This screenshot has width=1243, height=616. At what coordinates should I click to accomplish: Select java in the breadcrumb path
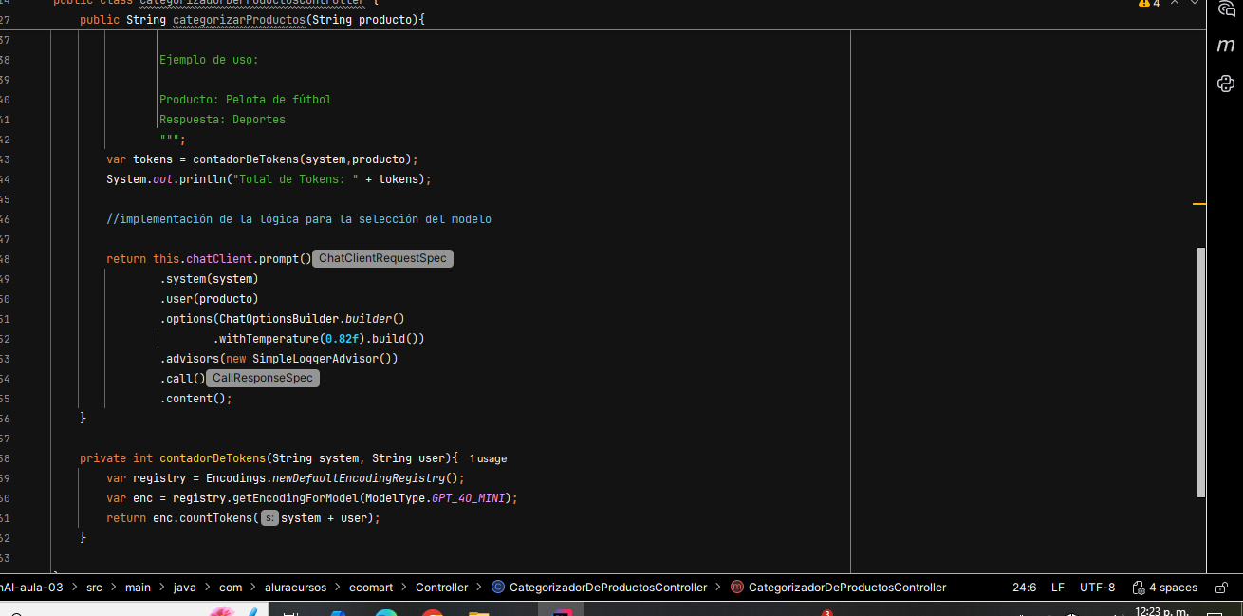coord(184,588)
